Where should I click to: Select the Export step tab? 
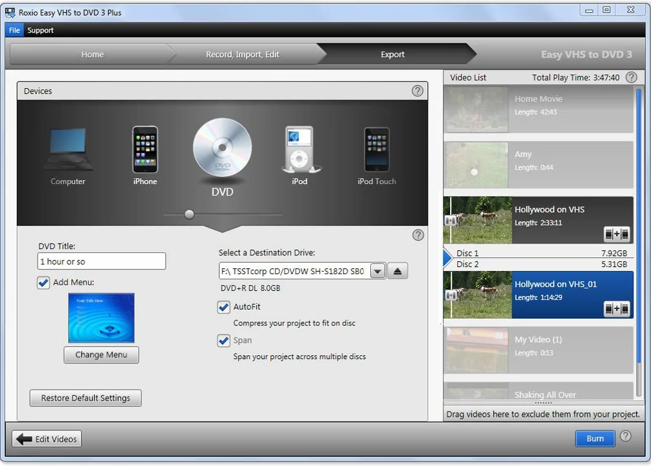click(392, 54)
